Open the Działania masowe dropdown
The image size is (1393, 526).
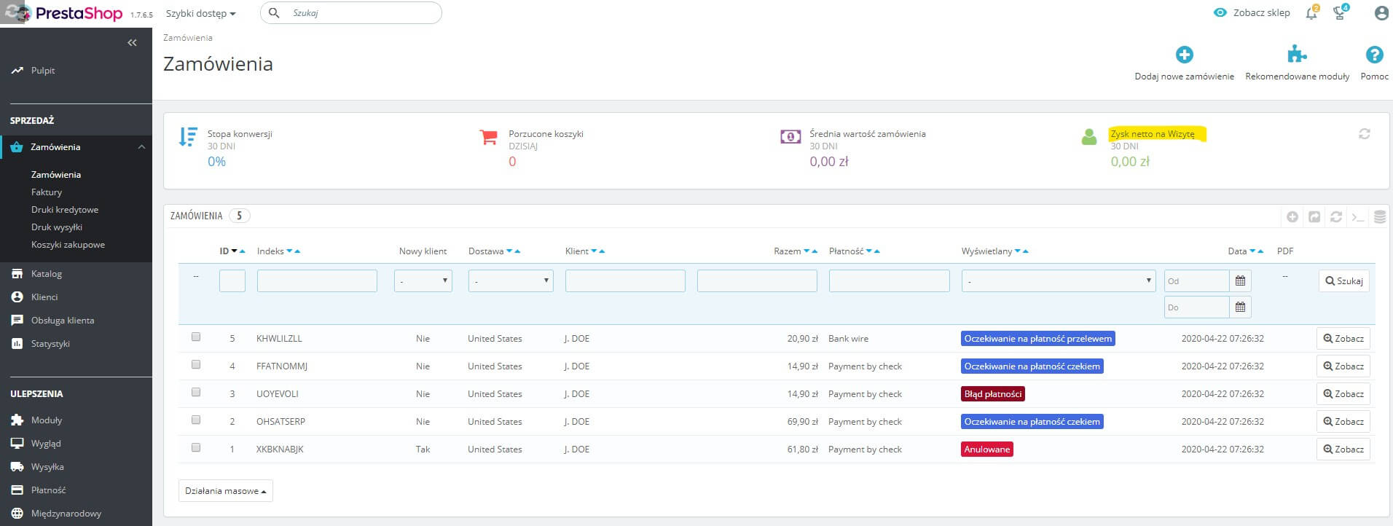point(225,491)
